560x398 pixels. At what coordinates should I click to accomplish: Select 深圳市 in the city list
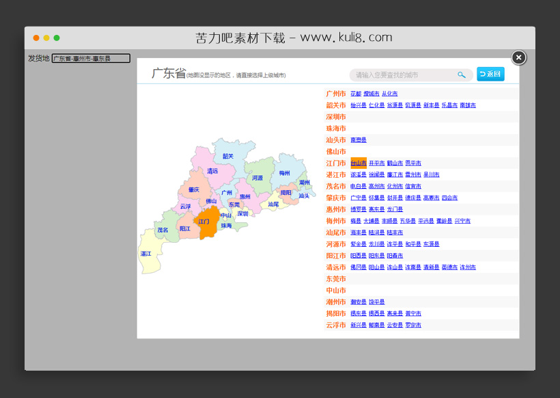[x=336, y=117]
